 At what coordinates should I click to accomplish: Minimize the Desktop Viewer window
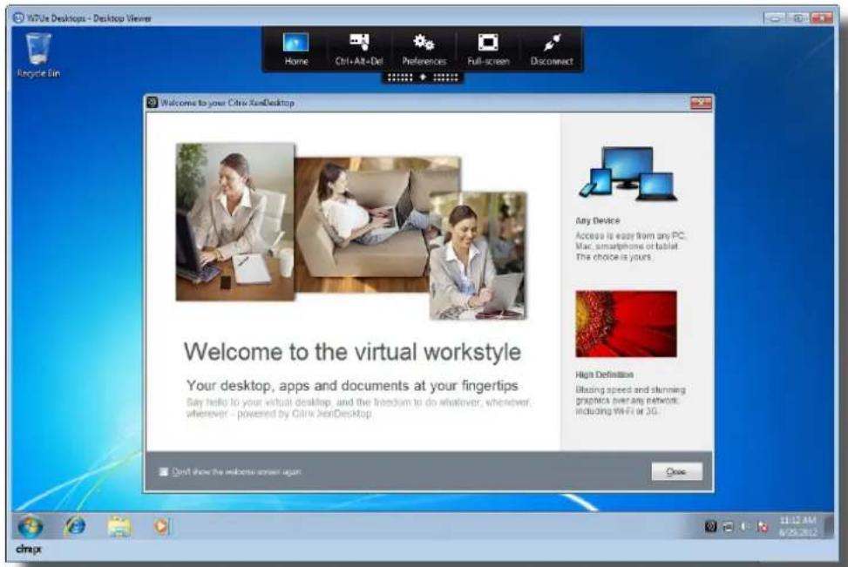pyautogui.click(x=775, y=17)
